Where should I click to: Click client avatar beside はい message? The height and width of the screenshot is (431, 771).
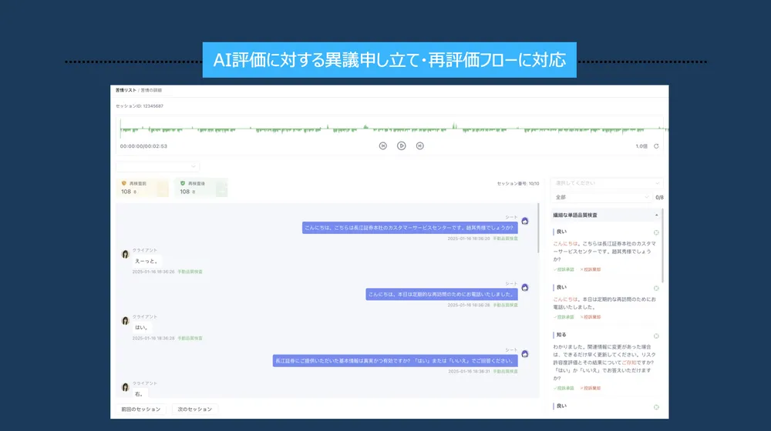tap(125, 320)
